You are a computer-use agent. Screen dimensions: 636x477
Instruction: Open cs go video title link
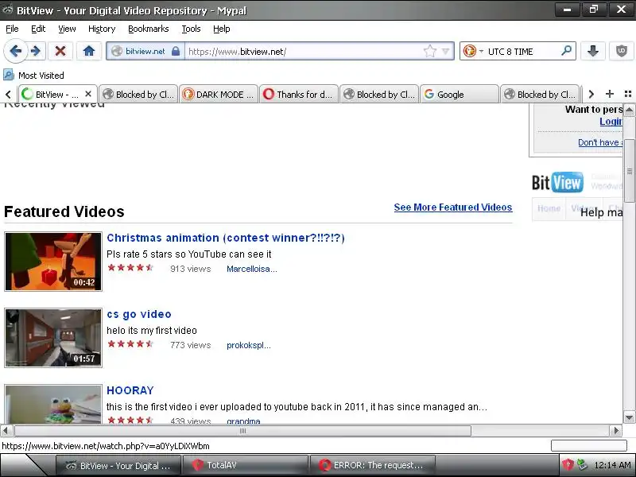point(138,314)
